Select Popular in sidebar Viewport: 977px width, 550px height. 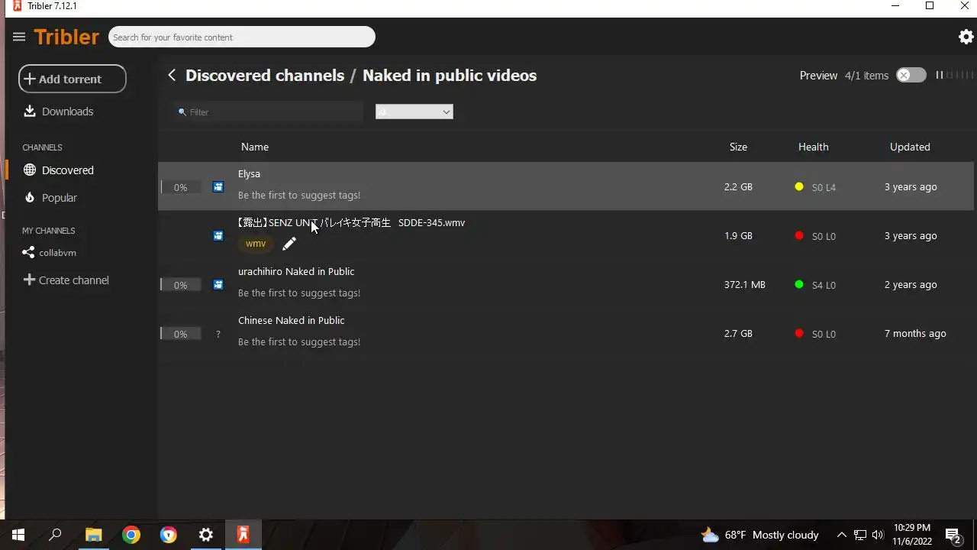coord(60,197)
